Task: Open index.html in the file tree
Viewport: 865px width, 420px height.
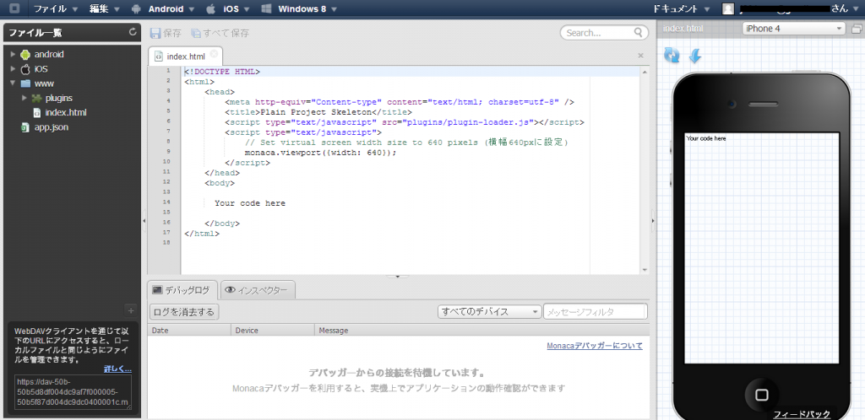Action: [x=65, y=112]
